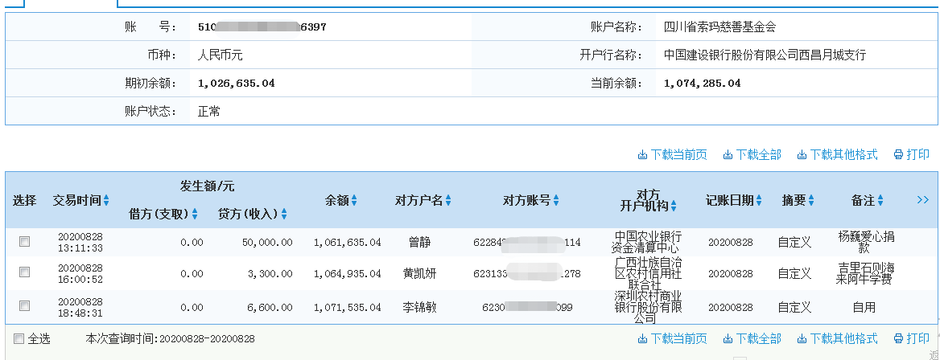Click the 选择 column header
Screen dimensions: 940x360
(25, 201)
